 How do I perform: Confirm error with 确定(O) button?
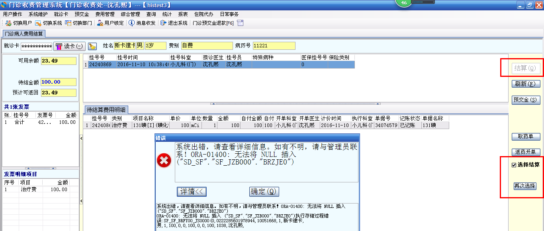[264, 192]
